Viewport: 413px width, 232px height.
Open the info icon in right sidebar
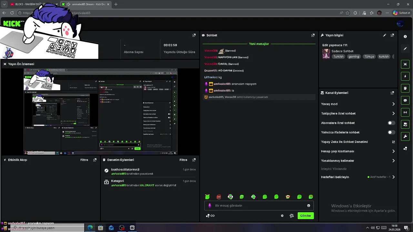pyautogui.click(x=405, y=36)
